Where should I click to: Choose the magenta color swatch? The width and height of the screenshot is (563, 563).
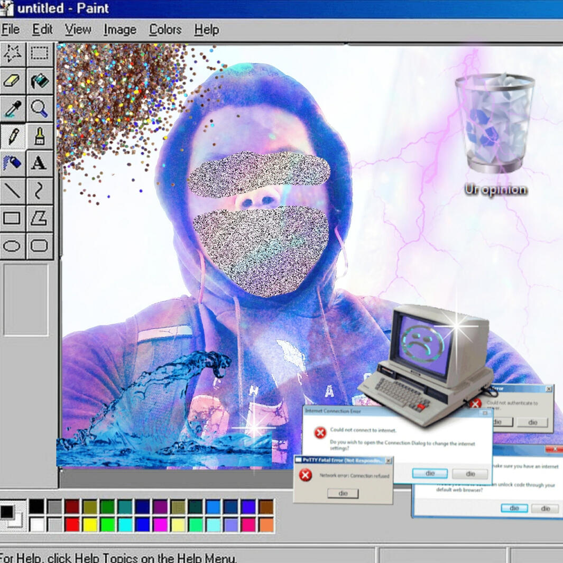pyautogui.click(x=160, y=524)
